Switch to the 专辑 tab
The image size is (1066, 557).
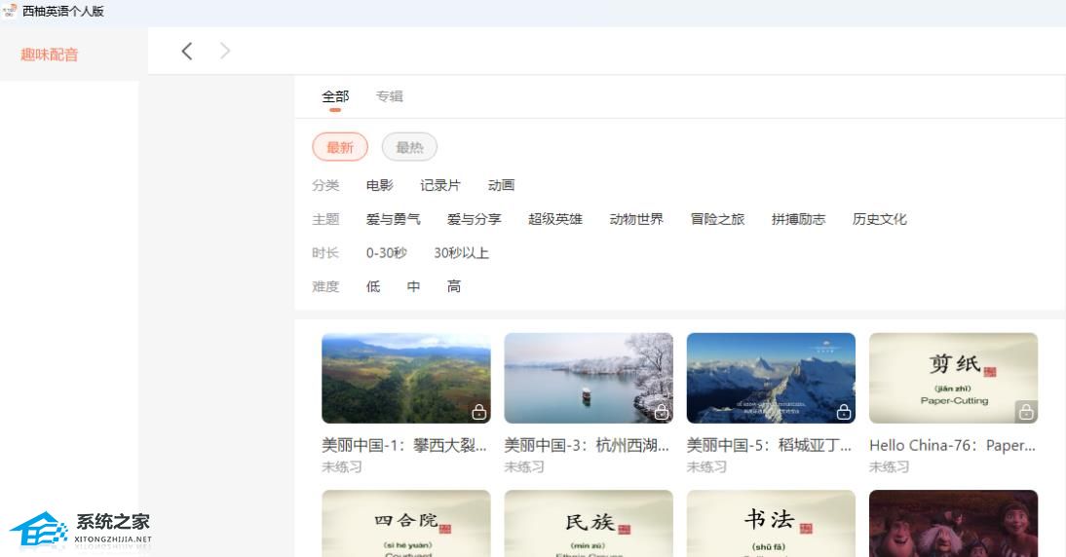coord(390,96)
